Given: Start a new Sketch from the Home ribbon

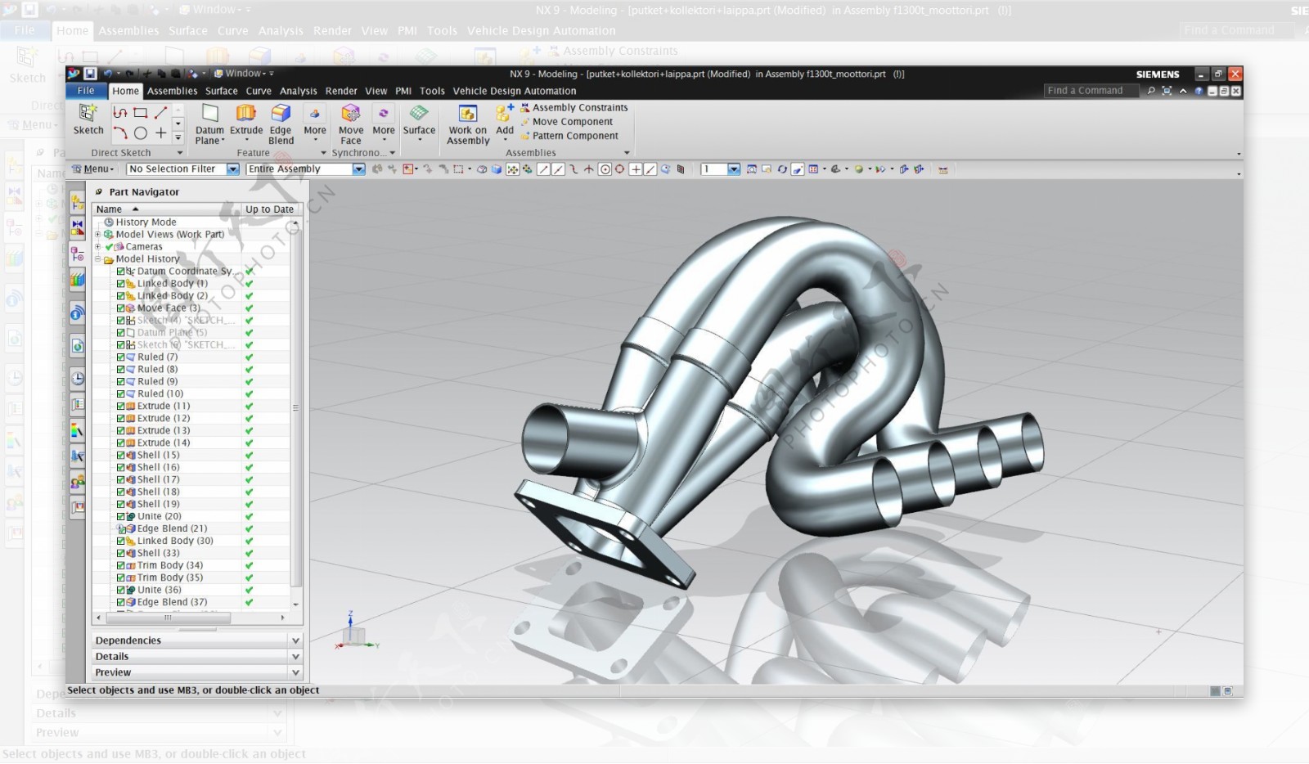Looking at the screenshot, I should tap(88, 119).
